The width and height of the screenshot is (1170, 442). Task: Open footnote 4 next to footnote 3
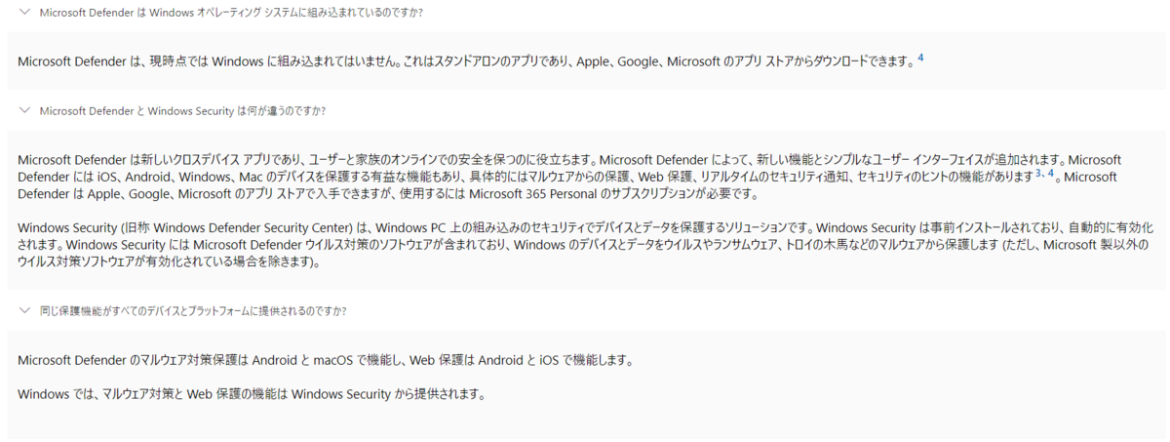pos(1051,173)
